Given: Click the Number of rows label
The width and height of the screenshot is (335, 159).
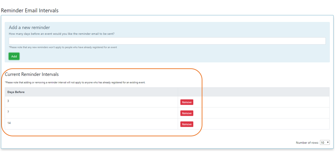Looking at the screenshot, I should tap(307, 143).
